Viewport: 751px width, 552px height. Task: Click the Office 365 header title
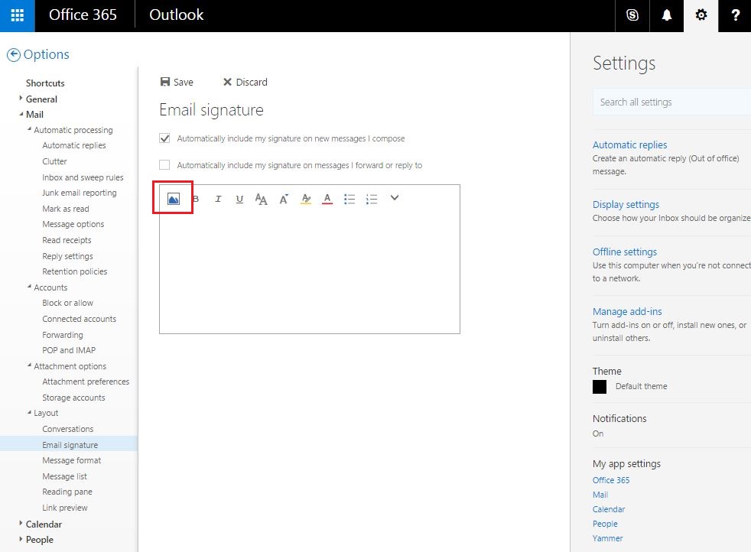coord(83,15)
